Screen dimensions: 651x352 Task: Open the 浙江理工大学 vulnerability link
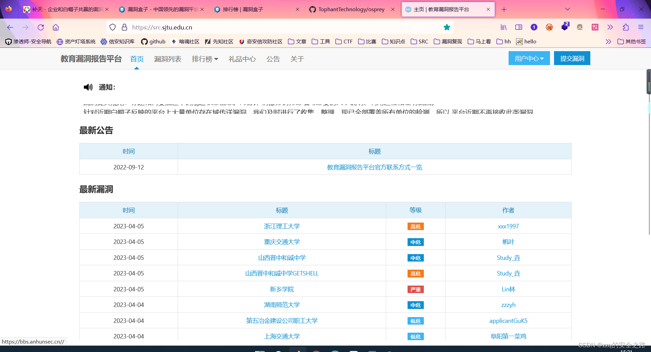tap(282, 226)
